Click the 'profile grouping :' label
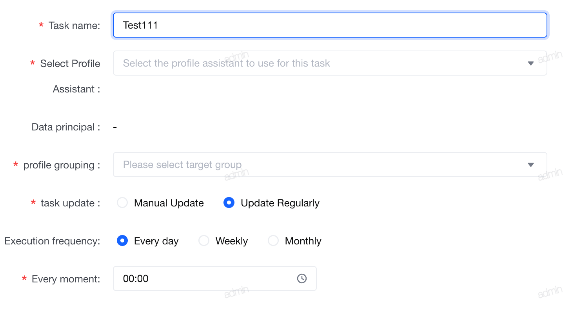This screenshot has height=311, width=563. click(x=62, y=165)
